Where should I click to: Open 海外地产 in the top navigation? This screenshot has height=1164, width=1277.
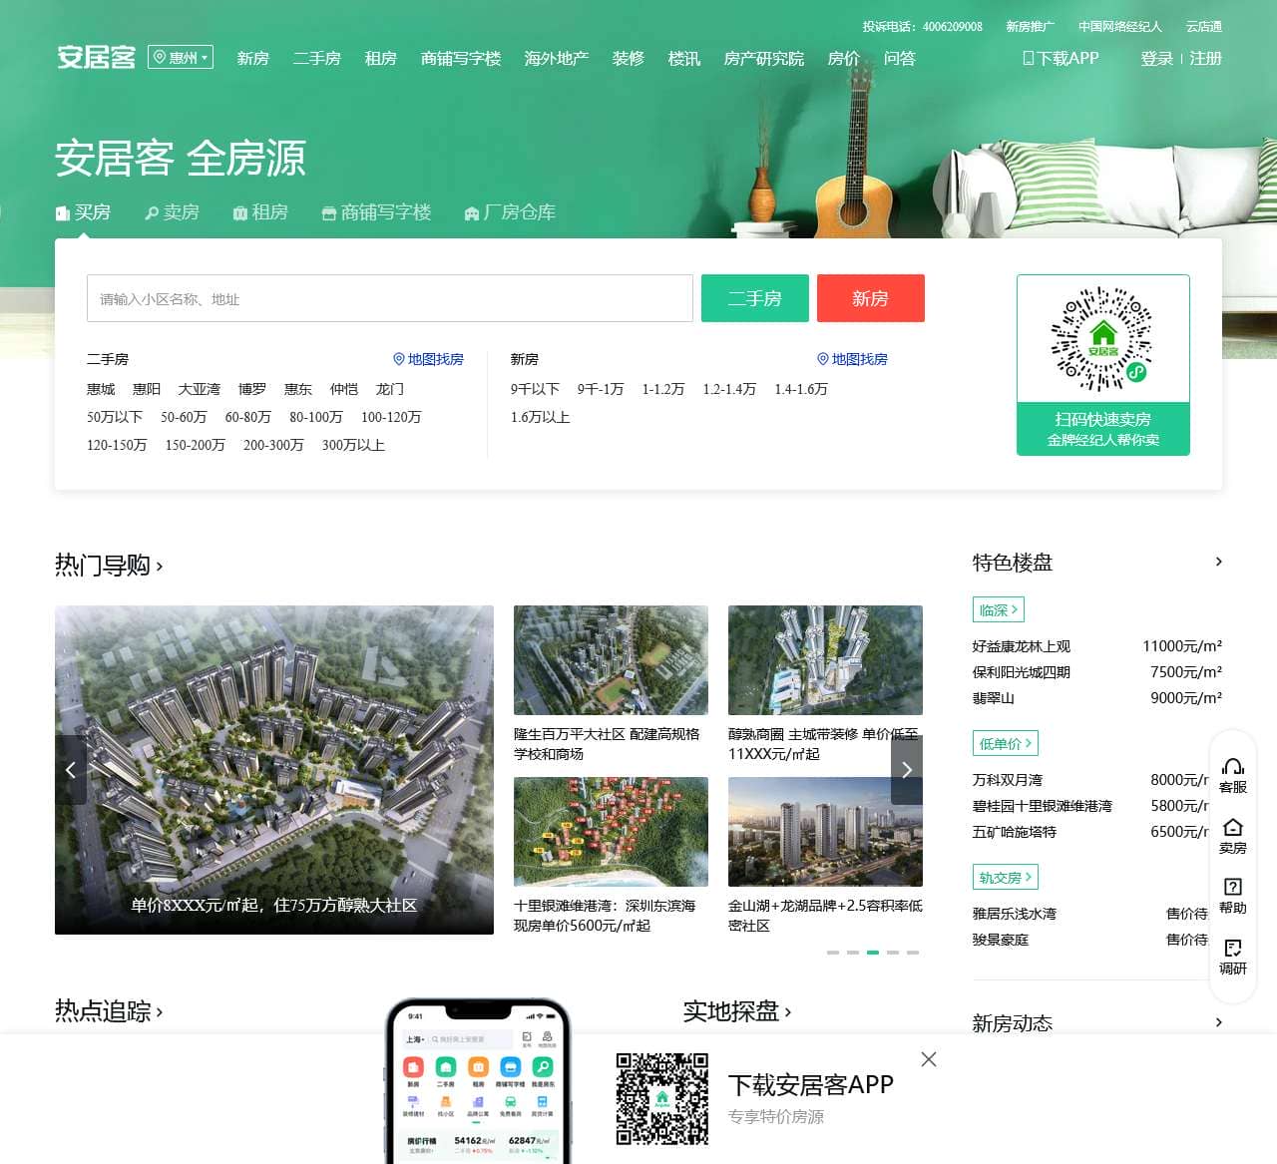coord(557,59)
